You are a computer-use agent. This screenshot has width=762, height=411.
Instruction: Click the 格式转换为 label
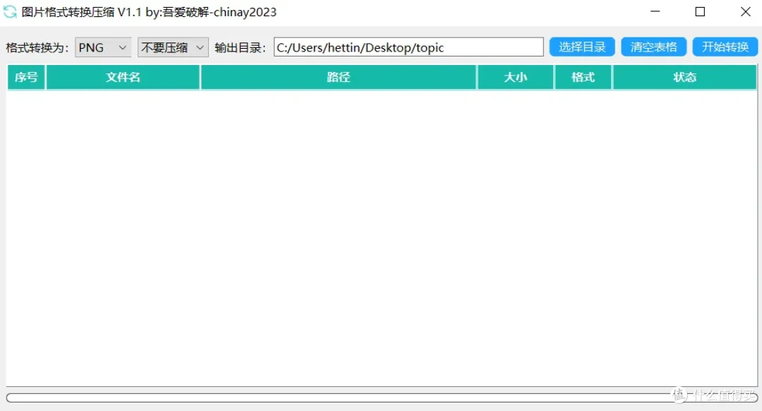[x=37, y=47]
